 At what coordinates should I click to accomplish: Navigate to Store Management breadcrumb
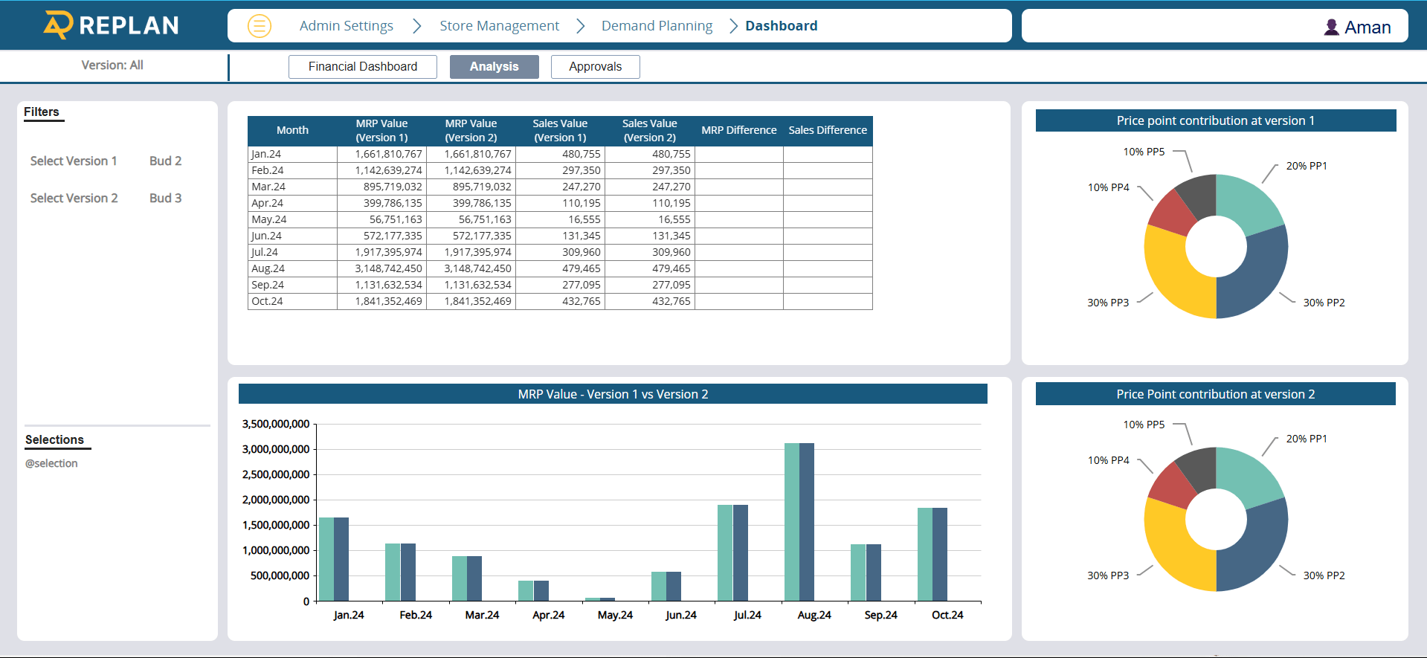(x=499, y=26)
